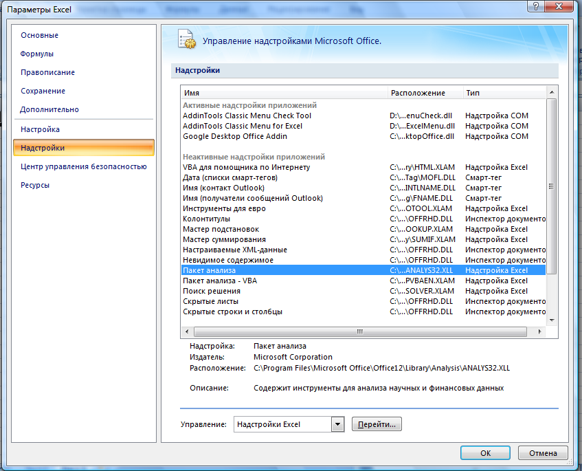The width and height of the screenshot is (582, 471).
Task: Select Имя (получатели сообщений Outlook) row
Action: [363, 198]
